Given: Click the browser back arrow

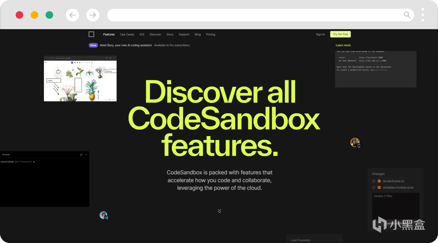Looking at the screenshot, I should click(x=72, y=15).
